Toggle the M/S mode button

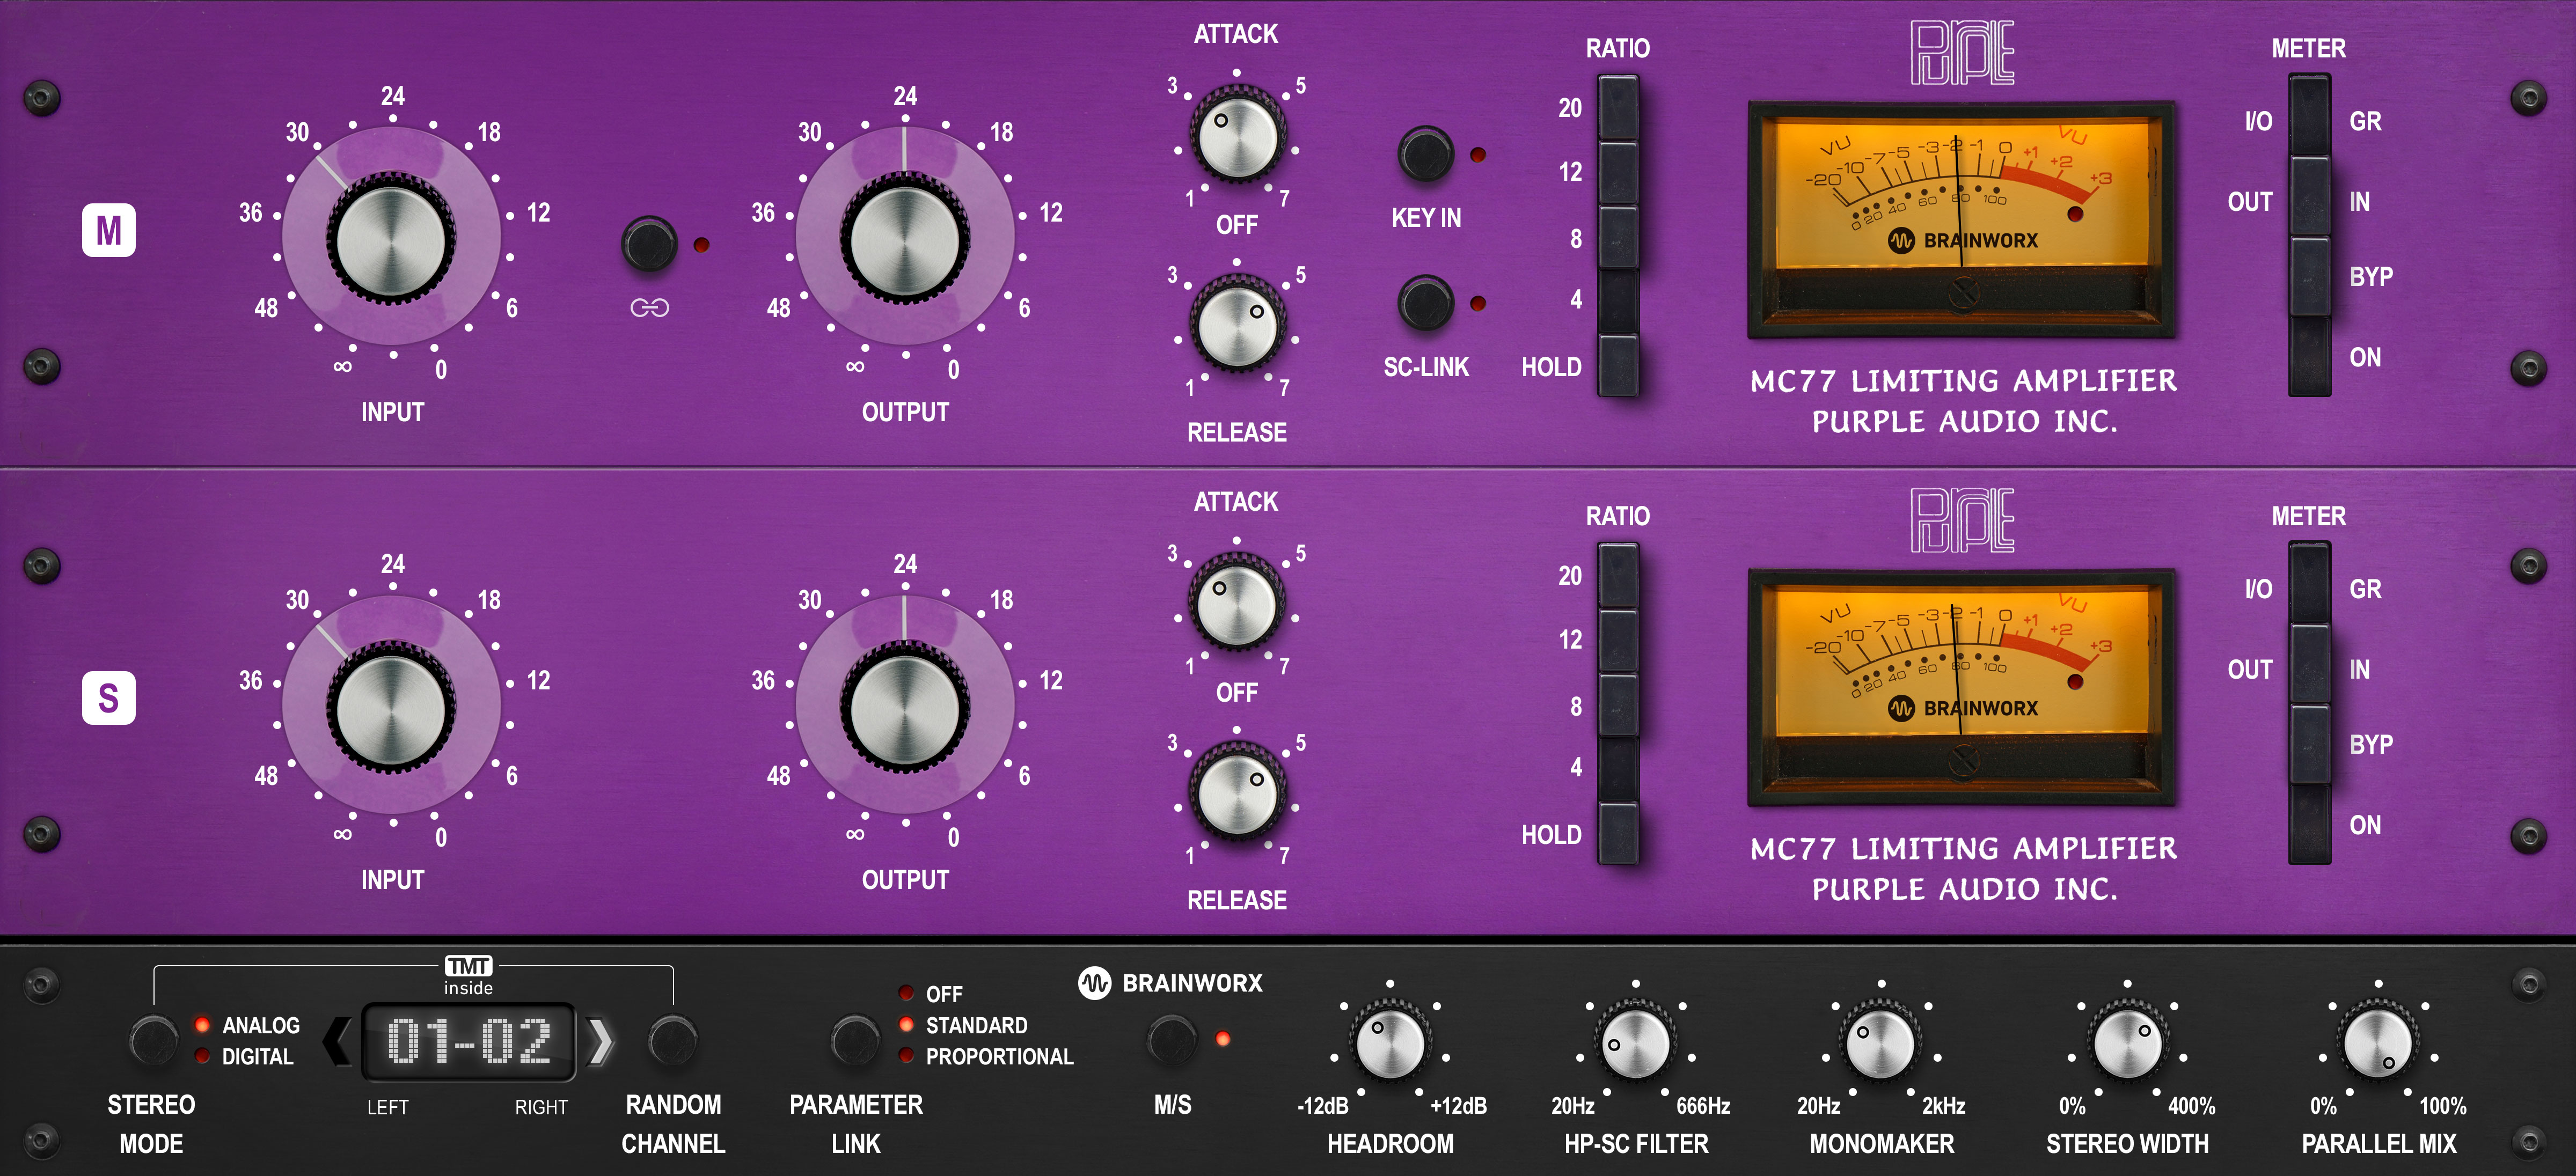[x=1171, y=1040]
